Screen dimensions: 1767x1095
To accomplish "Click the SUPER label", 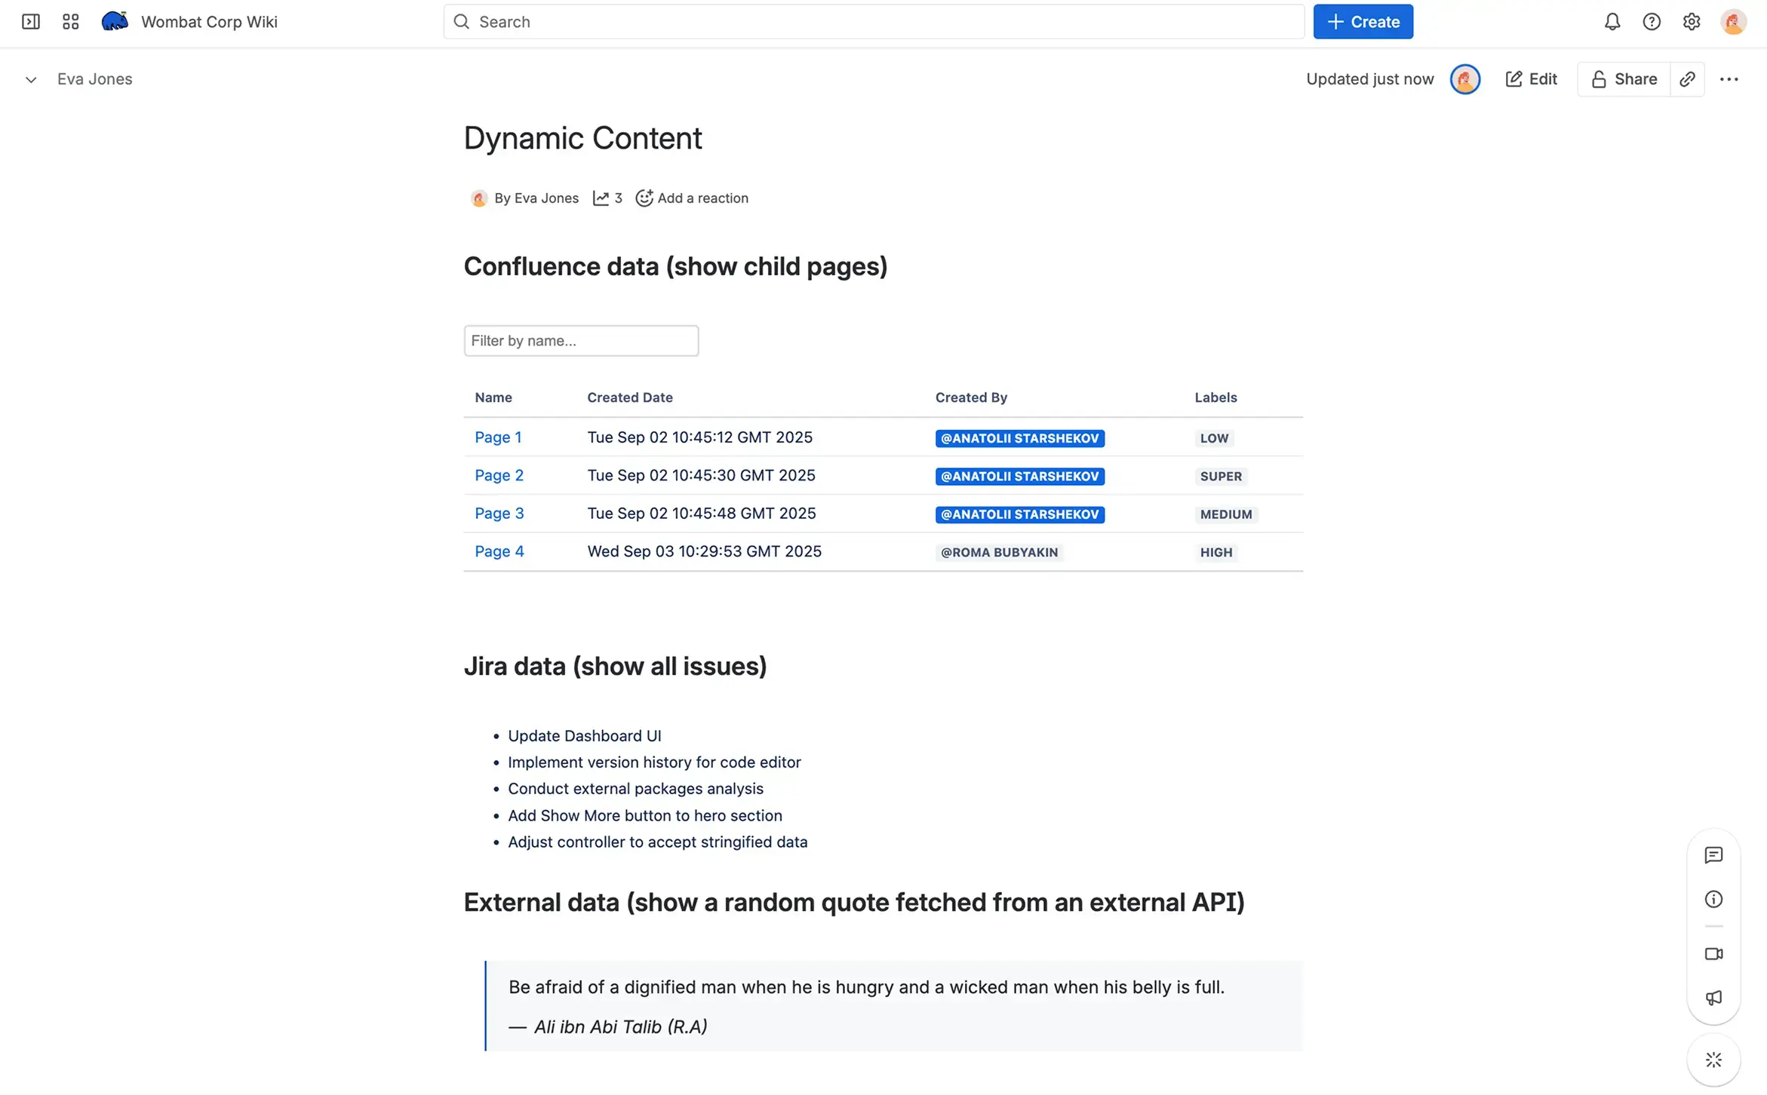I will 1221,477.
